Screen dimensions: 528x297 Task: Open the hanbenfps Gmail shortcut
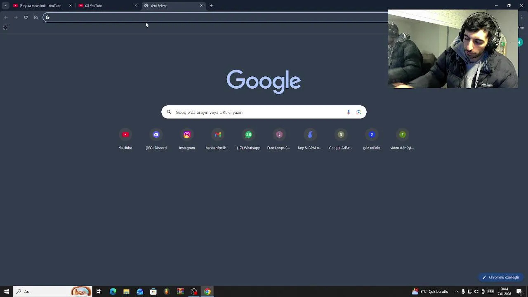point(217,140)
